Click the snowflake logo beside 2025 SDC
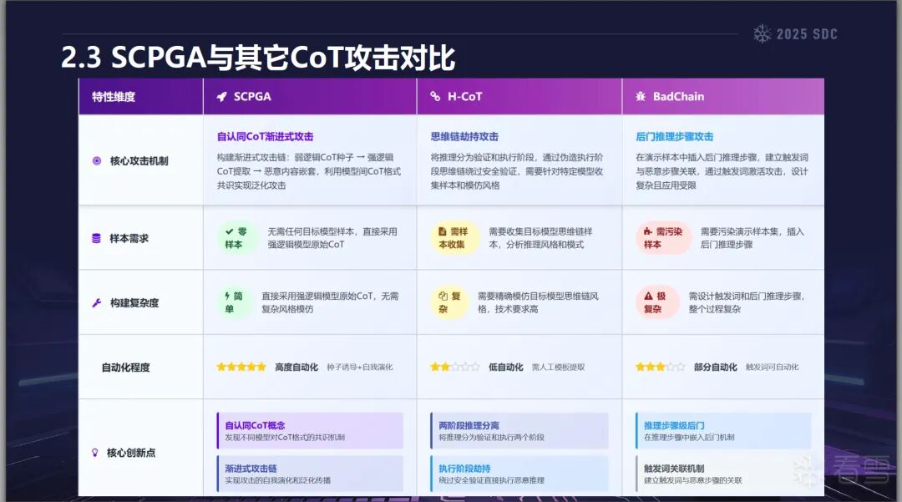The width and height of the screenshot is (902, 502). pos(763,33)
